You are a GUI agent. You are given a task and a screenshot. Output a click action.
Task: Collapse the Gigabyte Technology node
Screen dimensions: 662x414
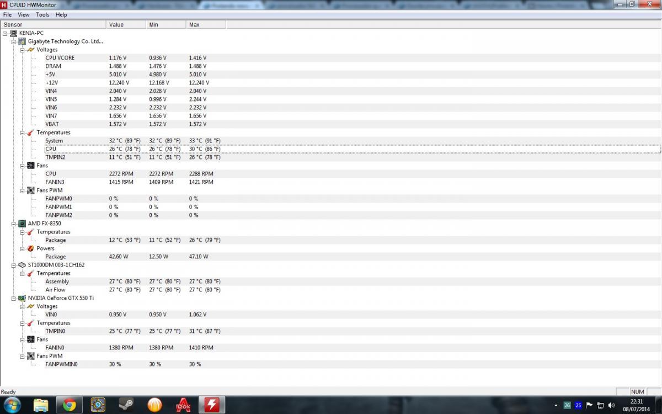tap(14, 41)
